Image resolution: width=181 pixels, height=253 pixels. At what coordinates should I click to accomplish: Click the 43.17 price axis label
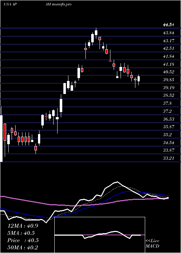tap(169, 40)
